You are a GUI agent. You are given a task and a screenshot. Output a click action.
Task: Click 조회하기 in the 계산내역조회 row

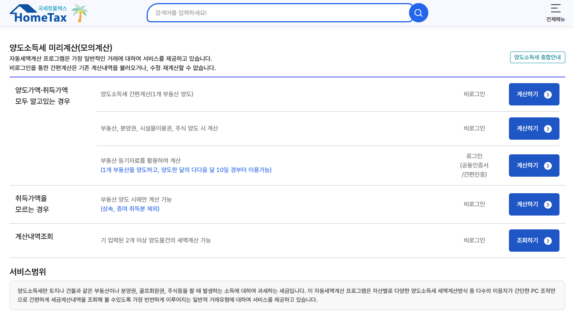(534, 240)
